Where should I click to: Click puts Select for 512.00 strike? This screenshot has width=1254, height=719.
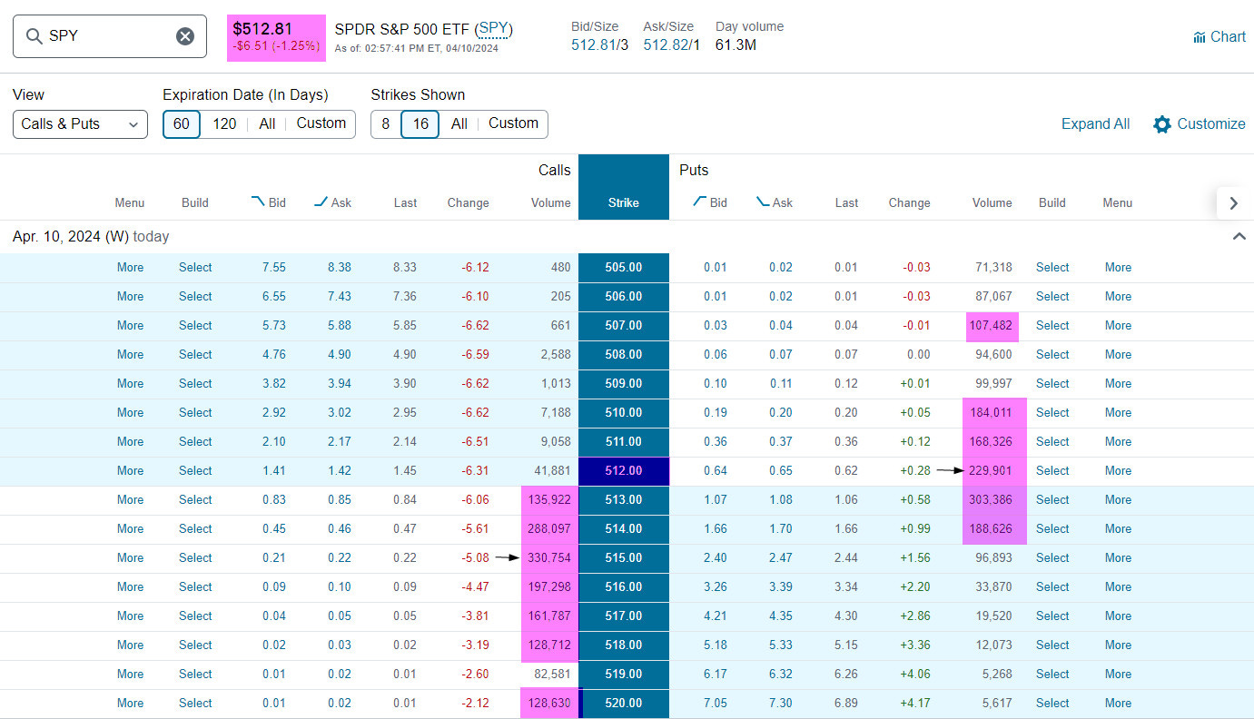pyautogui.click(x=1052, y=471)
